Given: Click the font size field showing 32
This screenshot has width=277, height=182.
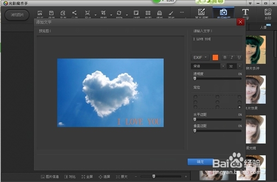Looking at the screenshot, I should tap(232, 66).
